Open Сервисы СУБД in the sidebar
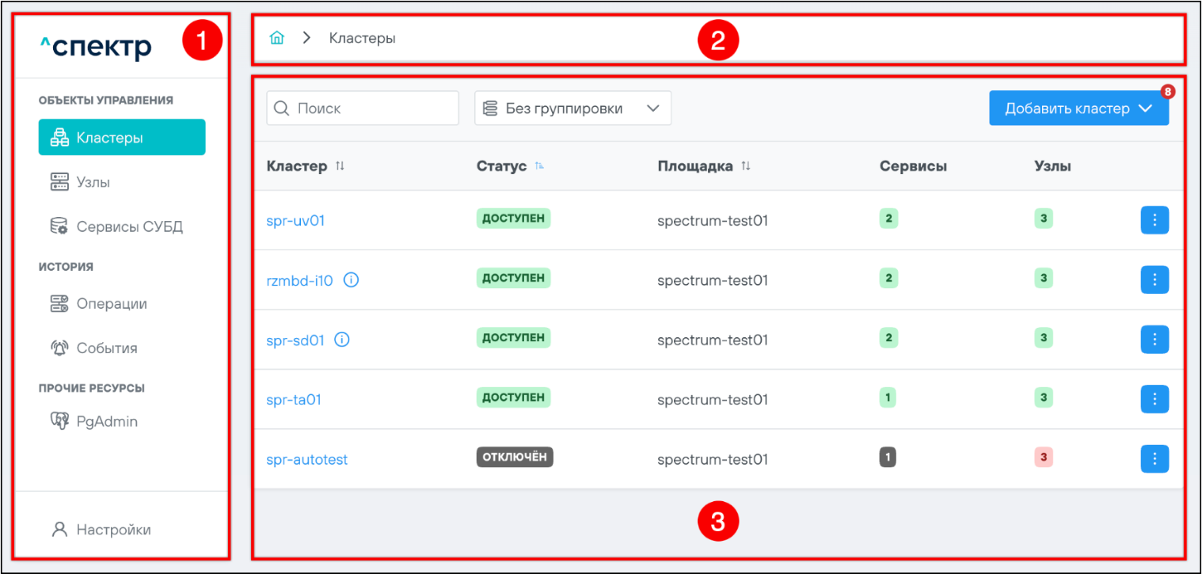The height and width of the screenshot is (574, 1202). tap(129, 227)
